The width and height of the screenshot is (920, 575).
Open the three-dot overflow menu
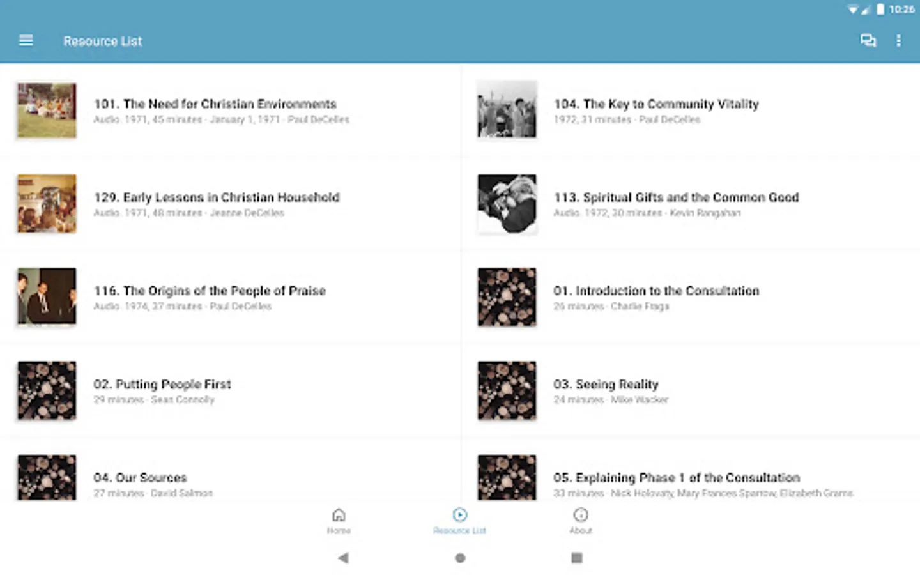coord(898,41)
